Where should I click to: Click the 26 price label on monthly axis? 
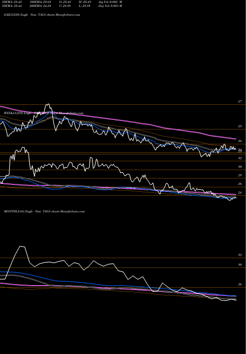(x=240, y=285)
